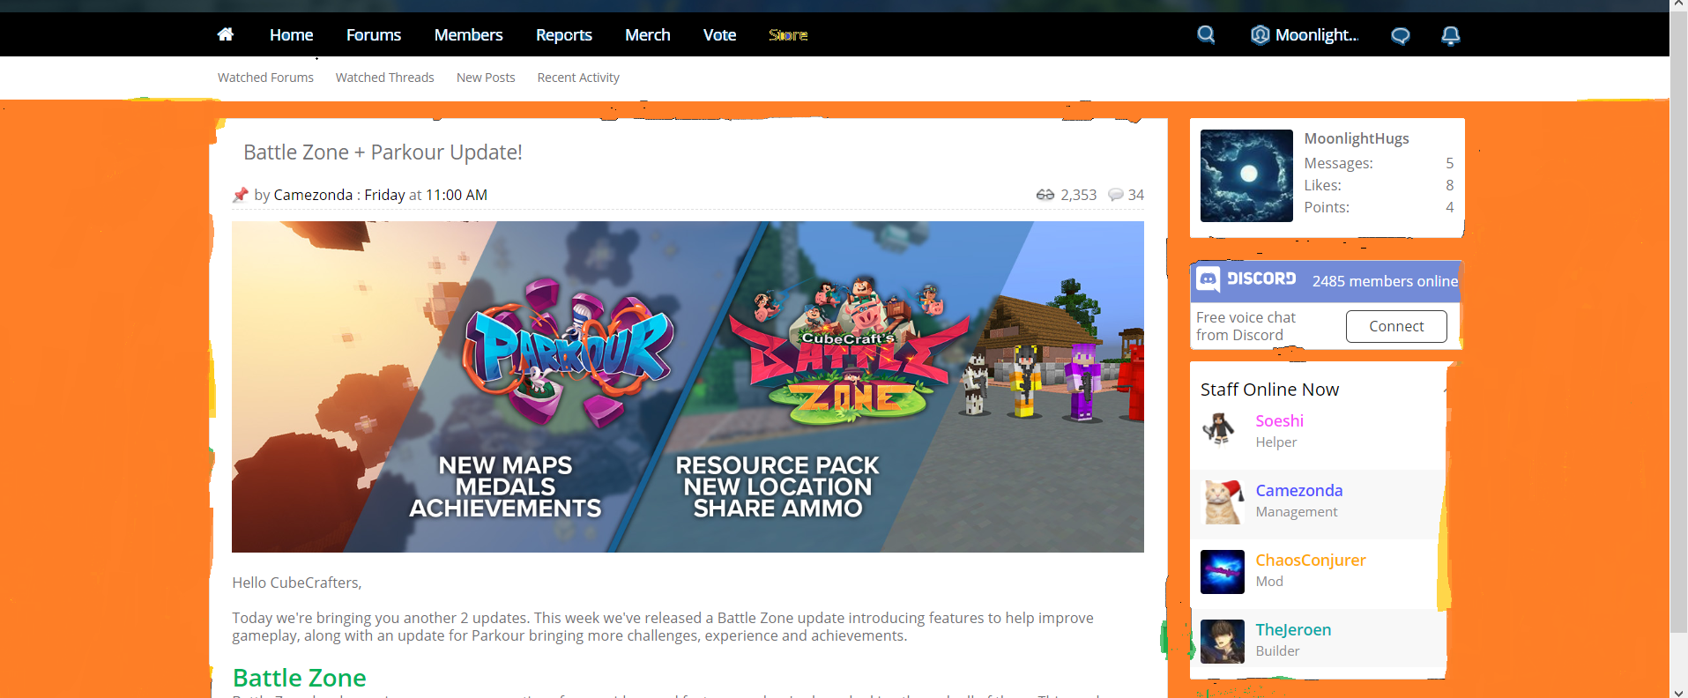This screenshot has width=1688, height=698.
Task: Click the Points count 4
Action: (1449, 207)
